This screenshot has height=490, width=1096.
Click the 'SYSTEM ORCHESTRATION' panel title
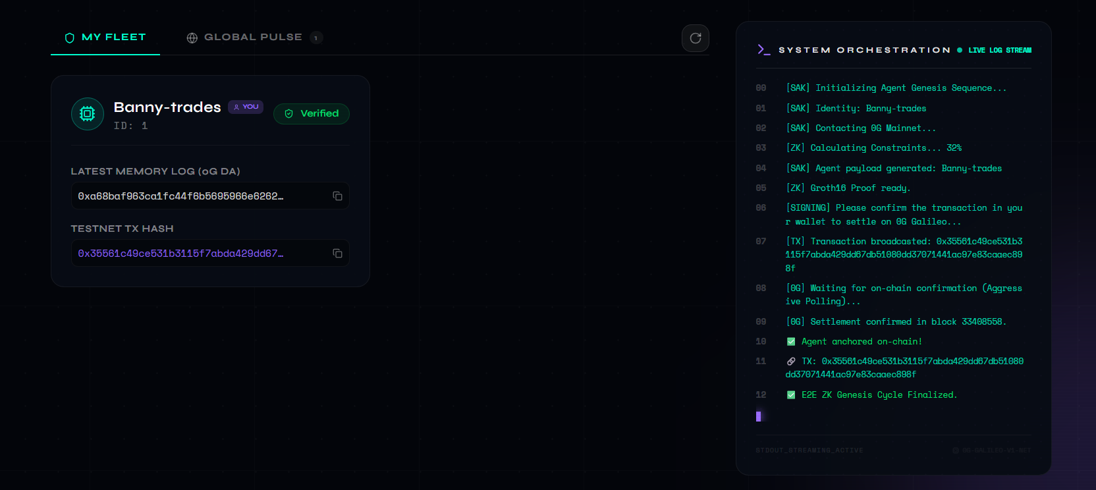click(865, 50)
